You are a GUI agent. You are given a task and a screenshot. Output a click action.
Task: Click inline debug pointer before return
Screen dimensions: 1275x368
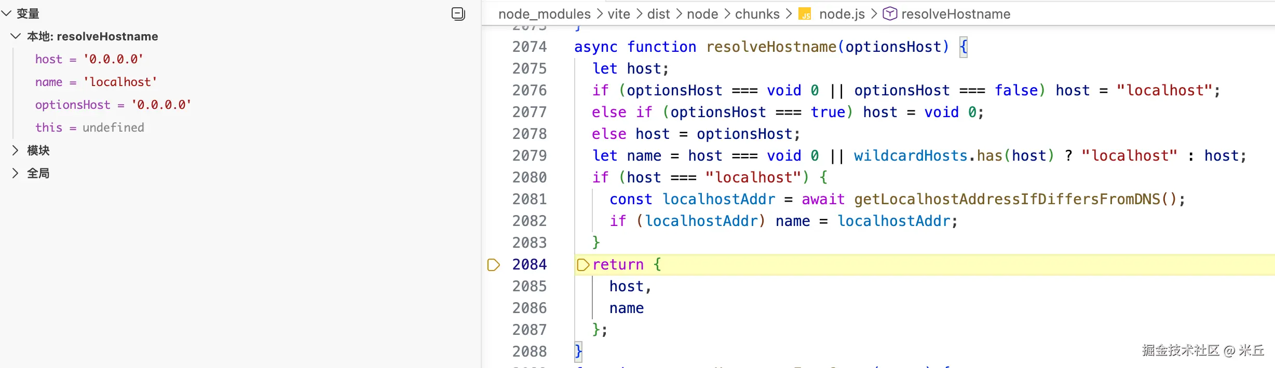[x=583, y=265]
